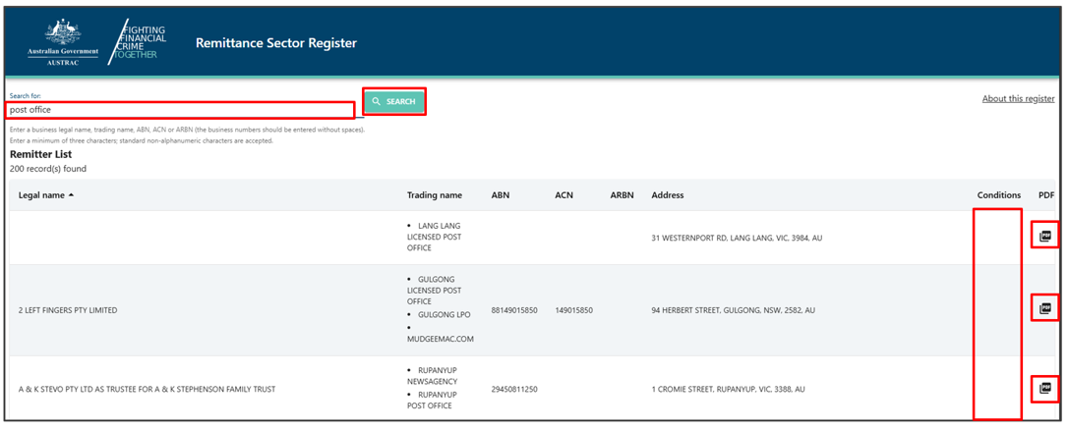The image size is (1069, 430).
Task: Click the Address column header
Action: point(668,195)
